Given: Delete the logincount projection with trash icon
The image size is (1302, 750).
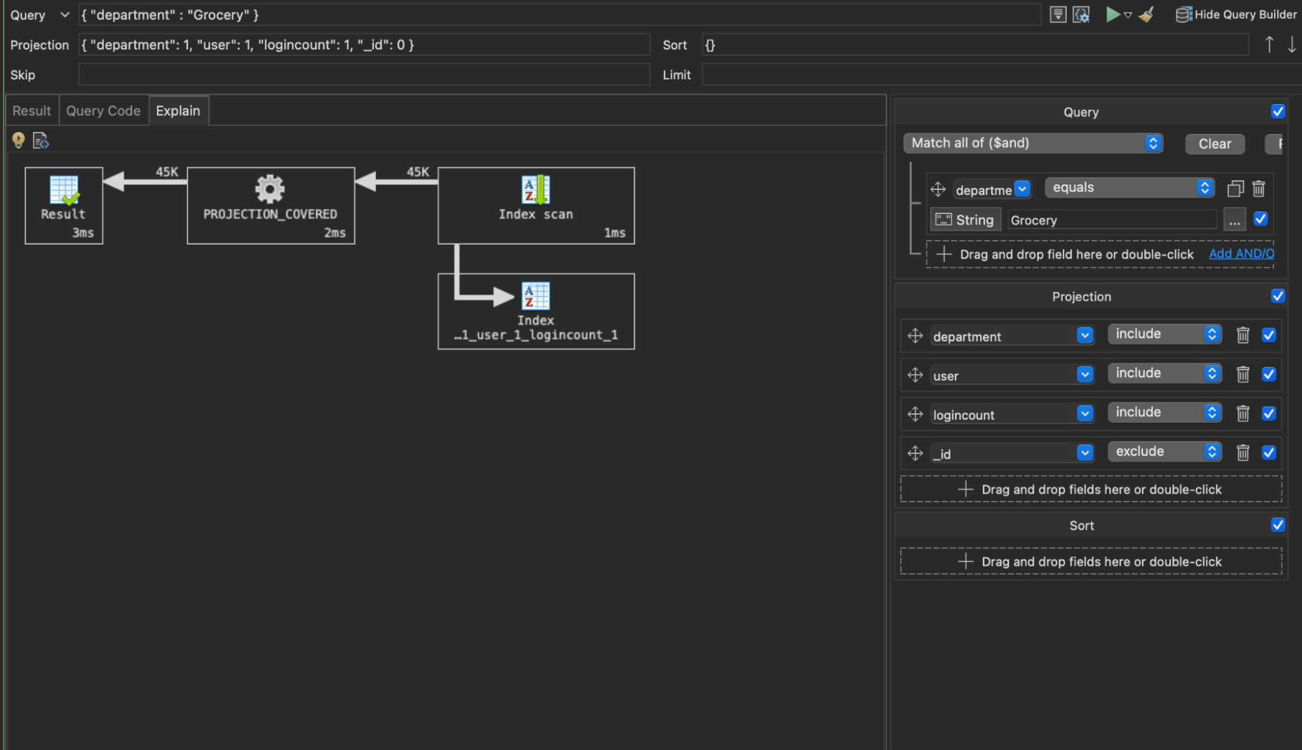Looking at the screenshot, I should (1243, 414).
